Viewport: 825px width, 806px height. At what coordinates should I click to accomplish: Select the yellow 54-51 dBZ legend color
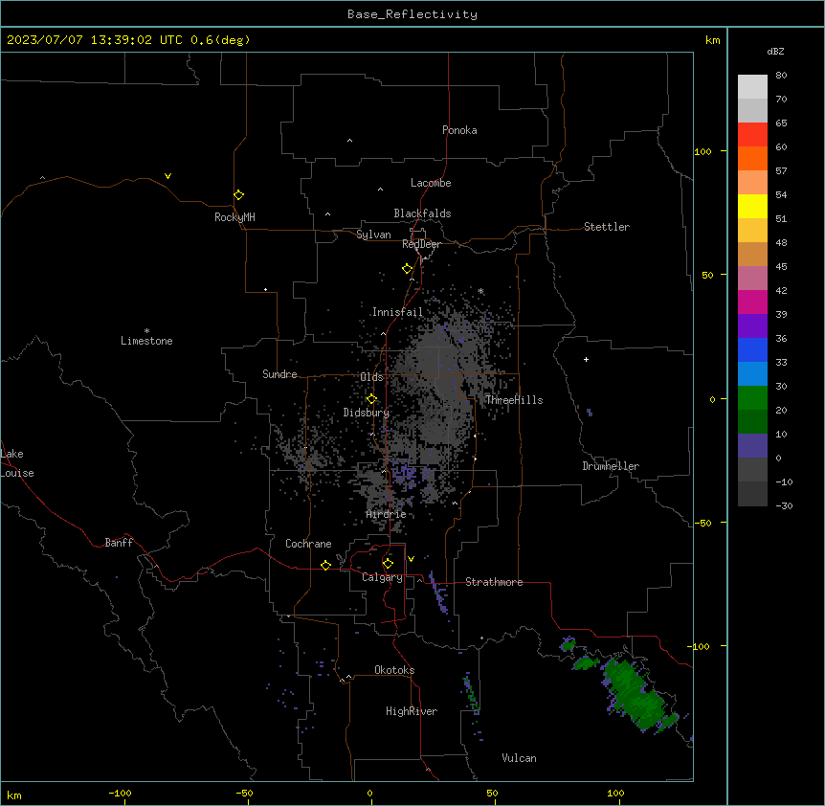click(752, 206)
